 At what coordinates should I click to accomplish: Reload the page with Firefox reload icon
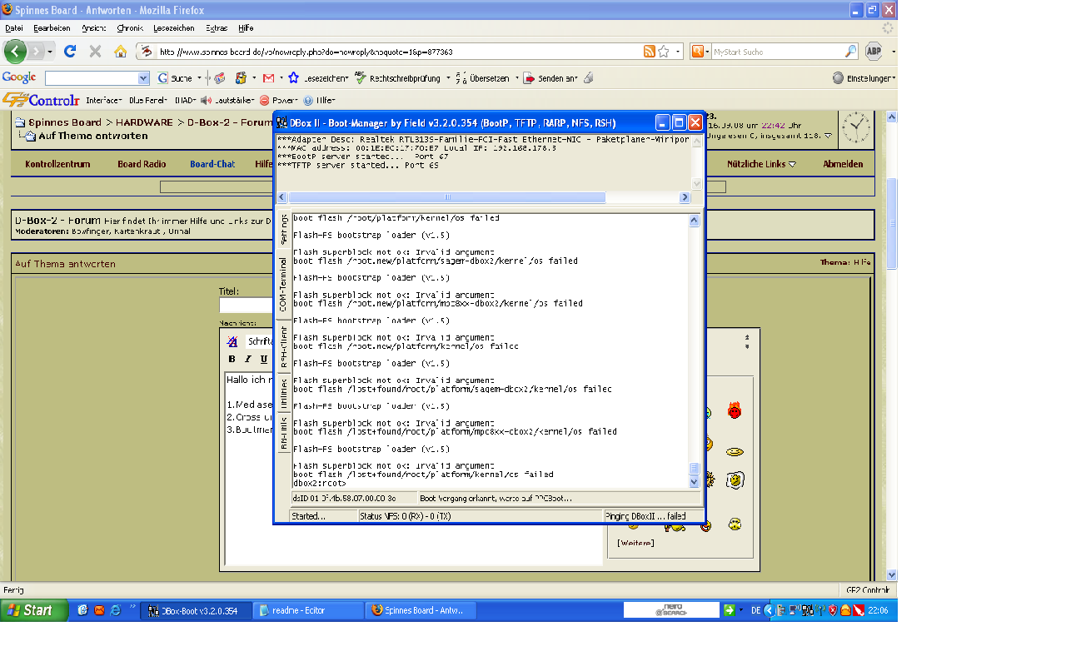tap(70, 52)
